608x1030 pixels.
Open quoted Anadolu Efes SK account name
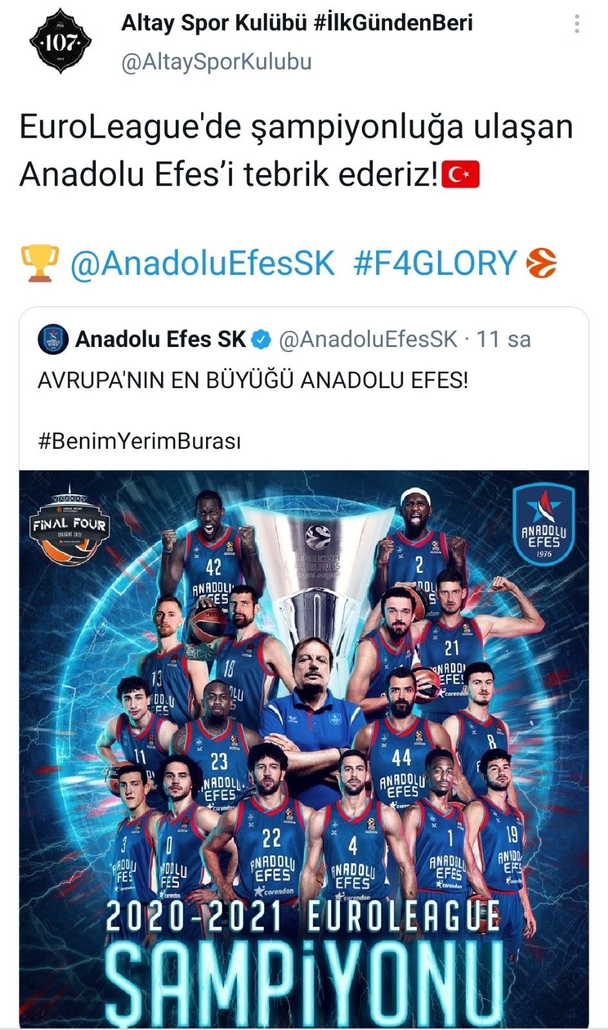161,339
